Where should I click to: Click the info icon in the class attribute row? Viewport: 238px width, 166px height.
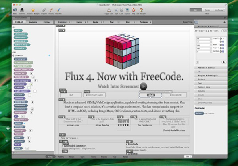[223, 45]
